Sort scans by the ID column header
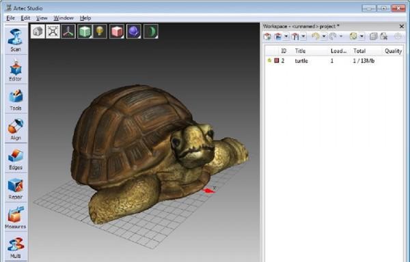This screenshot has width=410, height=262. pyautogui.click(x=284, y=51)
